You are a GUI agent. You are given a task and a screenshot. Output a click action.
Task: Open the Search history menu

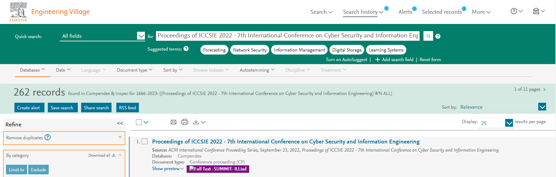click(363, 12)
